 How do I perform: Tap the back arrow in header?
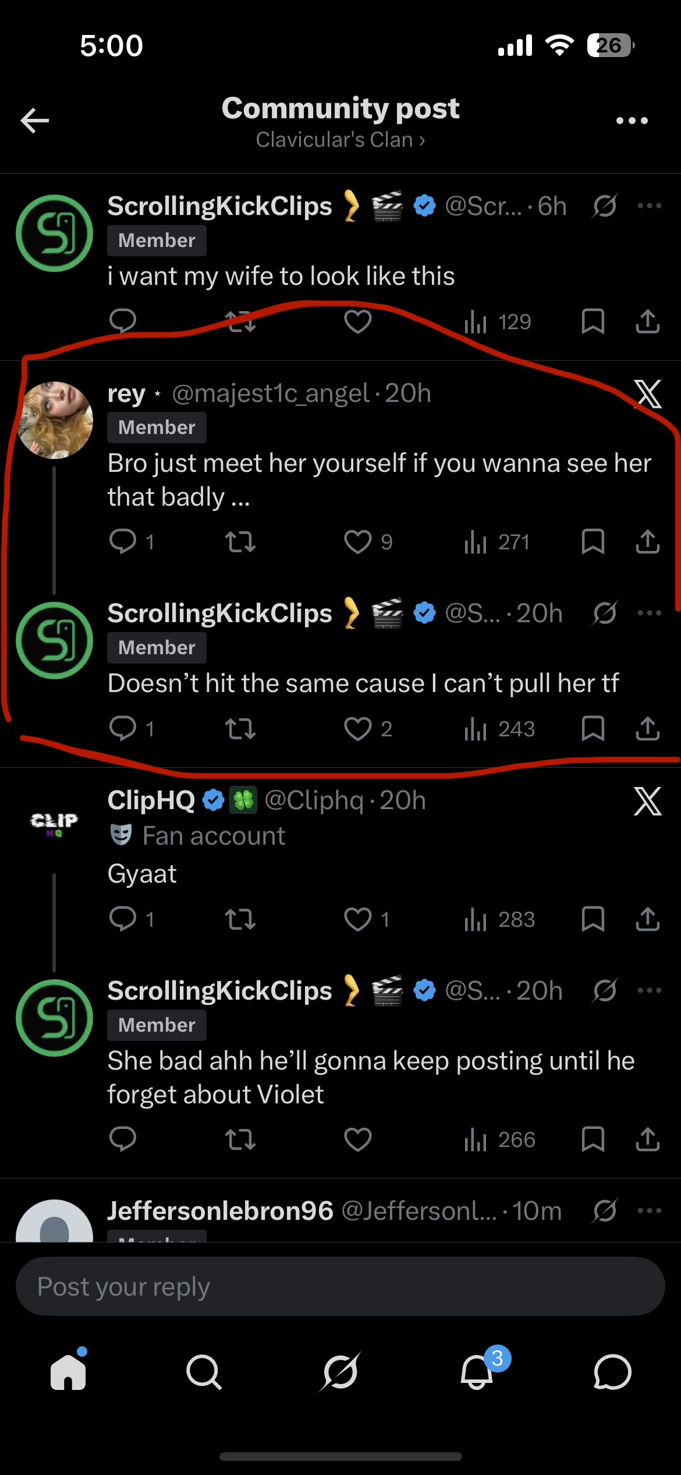click(x=35, y=121)
